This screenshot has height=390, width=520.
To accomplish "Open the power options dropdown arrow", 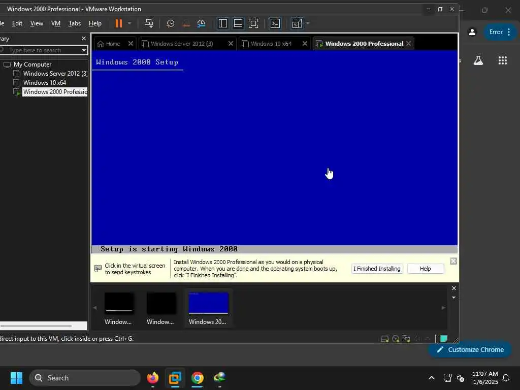I will pos(129,23).
